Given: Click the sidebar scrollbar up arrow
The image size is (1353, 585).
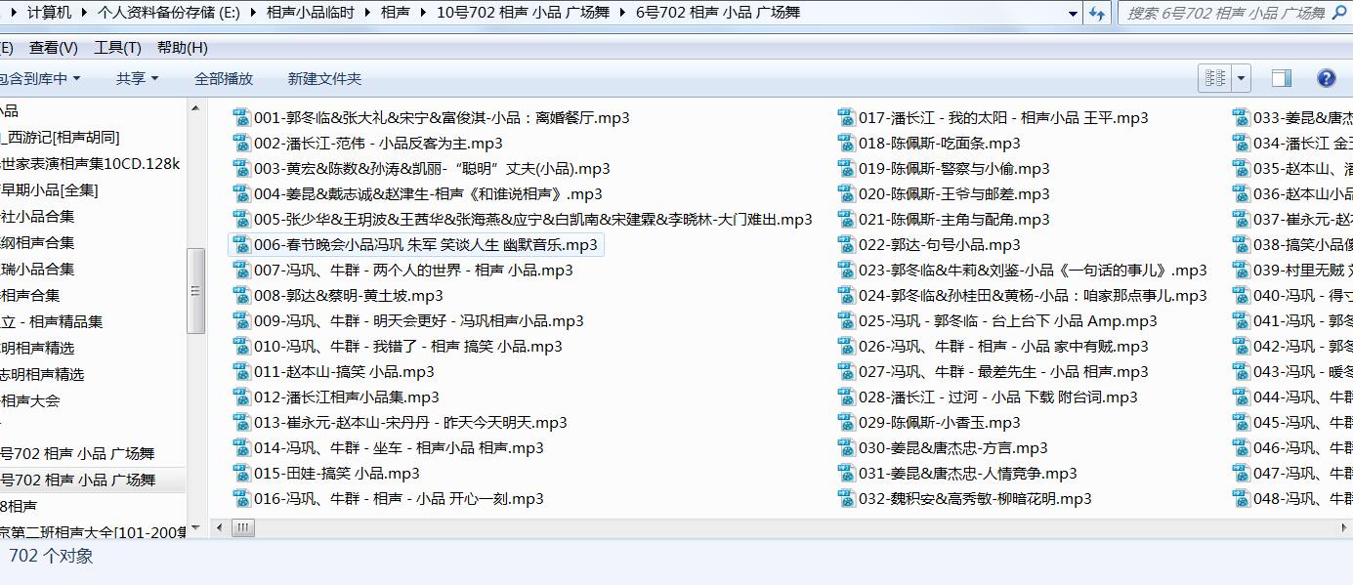Looking at the screenshot, I should [x=195, y=108].
